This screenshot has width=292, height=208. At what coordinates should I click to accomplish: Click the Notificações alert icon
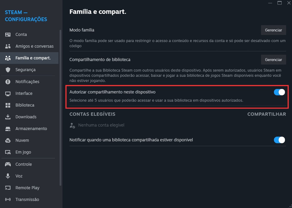[x=8, y=82]
